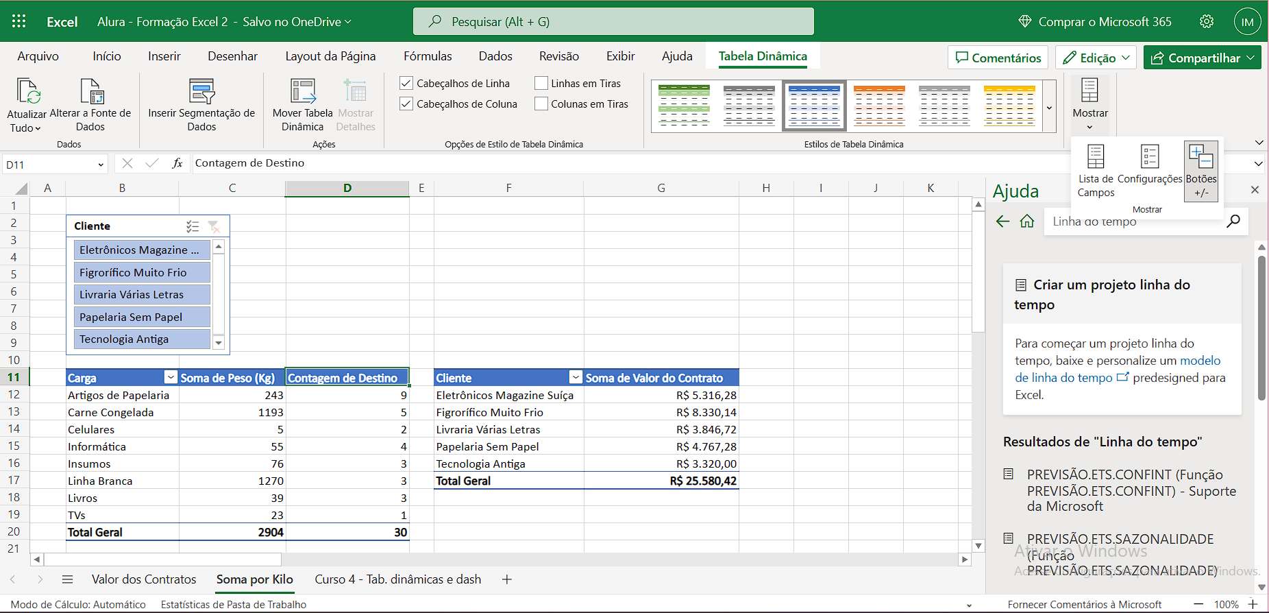Expand pivot table styles gallery
The width and height of the screenshot is (1269, 613).
point(1049,107)
